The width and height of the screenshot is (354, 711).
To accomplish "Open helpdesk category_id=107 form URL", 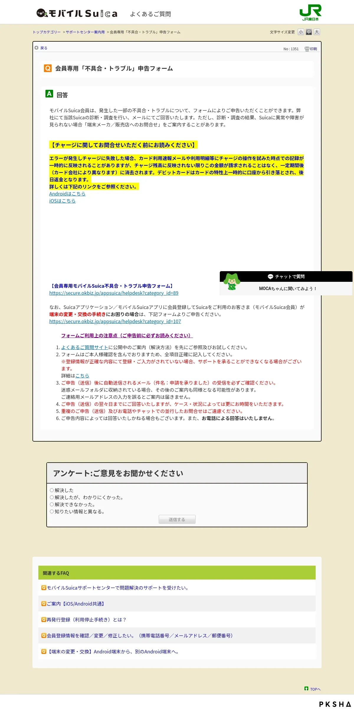I will pyautogui.click(x=115, y=321).
